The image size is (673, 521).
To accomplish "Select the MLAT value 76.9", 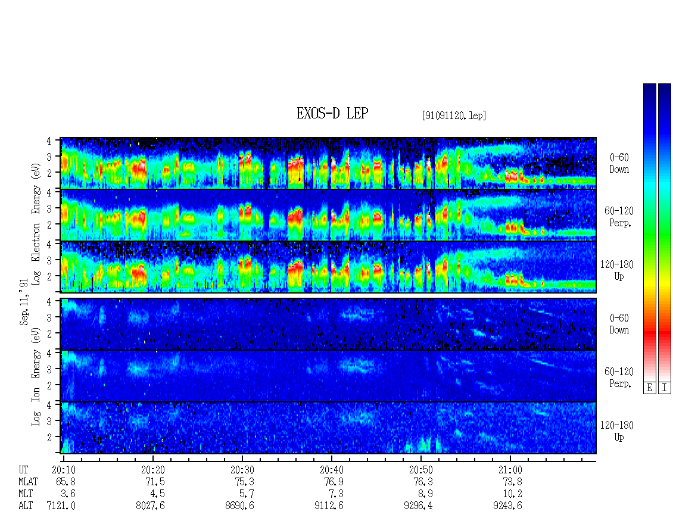I will (334, 482).
